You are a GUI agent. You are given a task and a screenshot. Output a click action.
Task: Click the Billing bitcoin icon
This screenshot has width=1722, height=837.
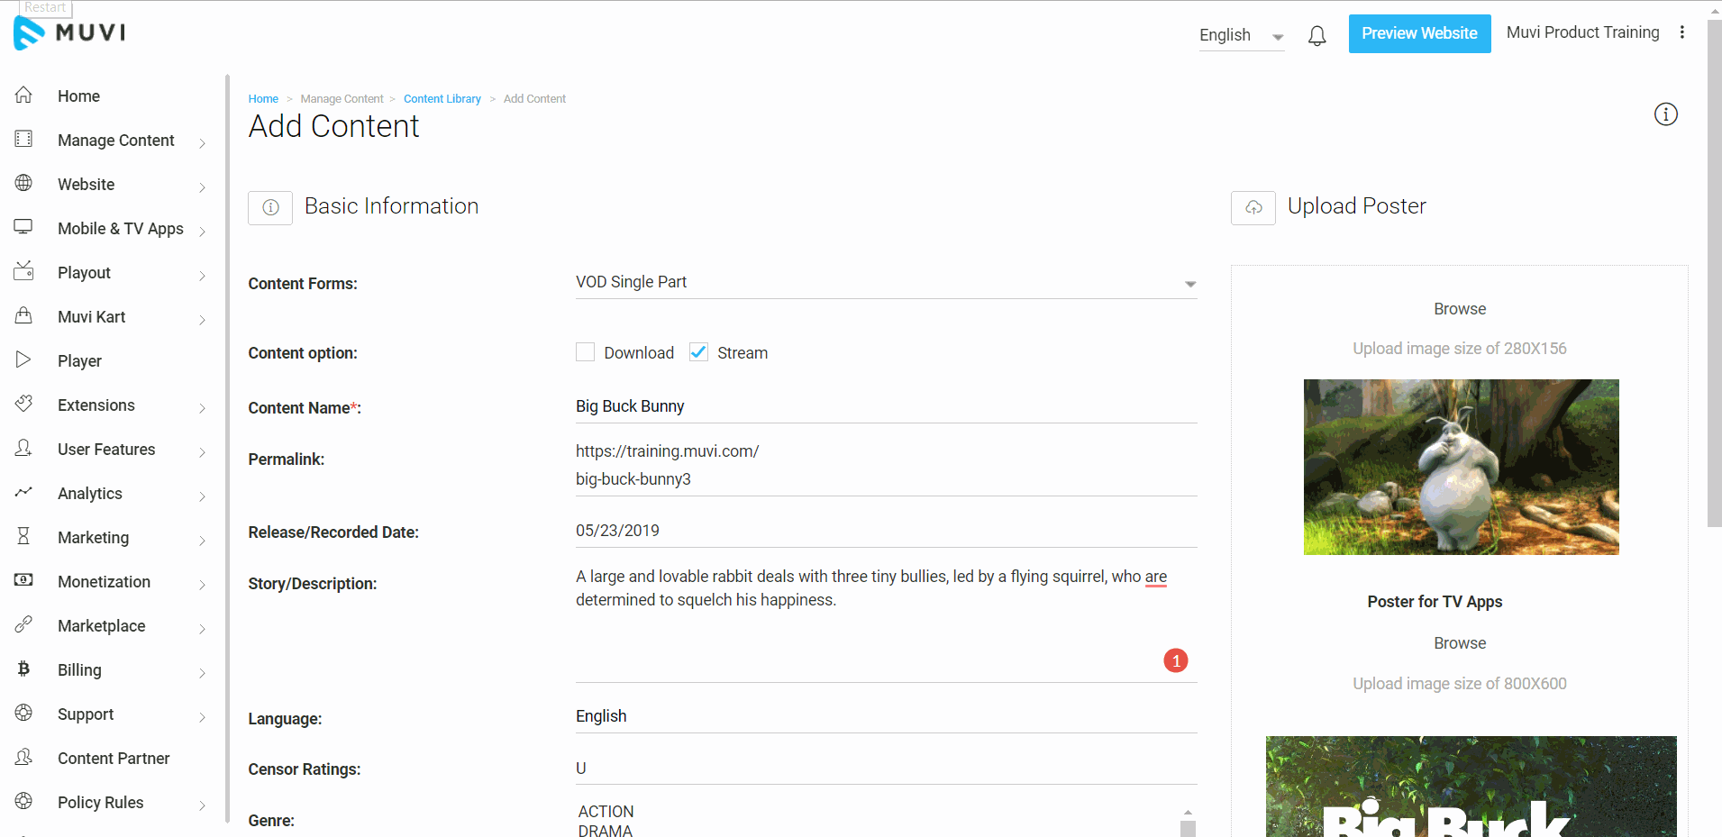23,669
